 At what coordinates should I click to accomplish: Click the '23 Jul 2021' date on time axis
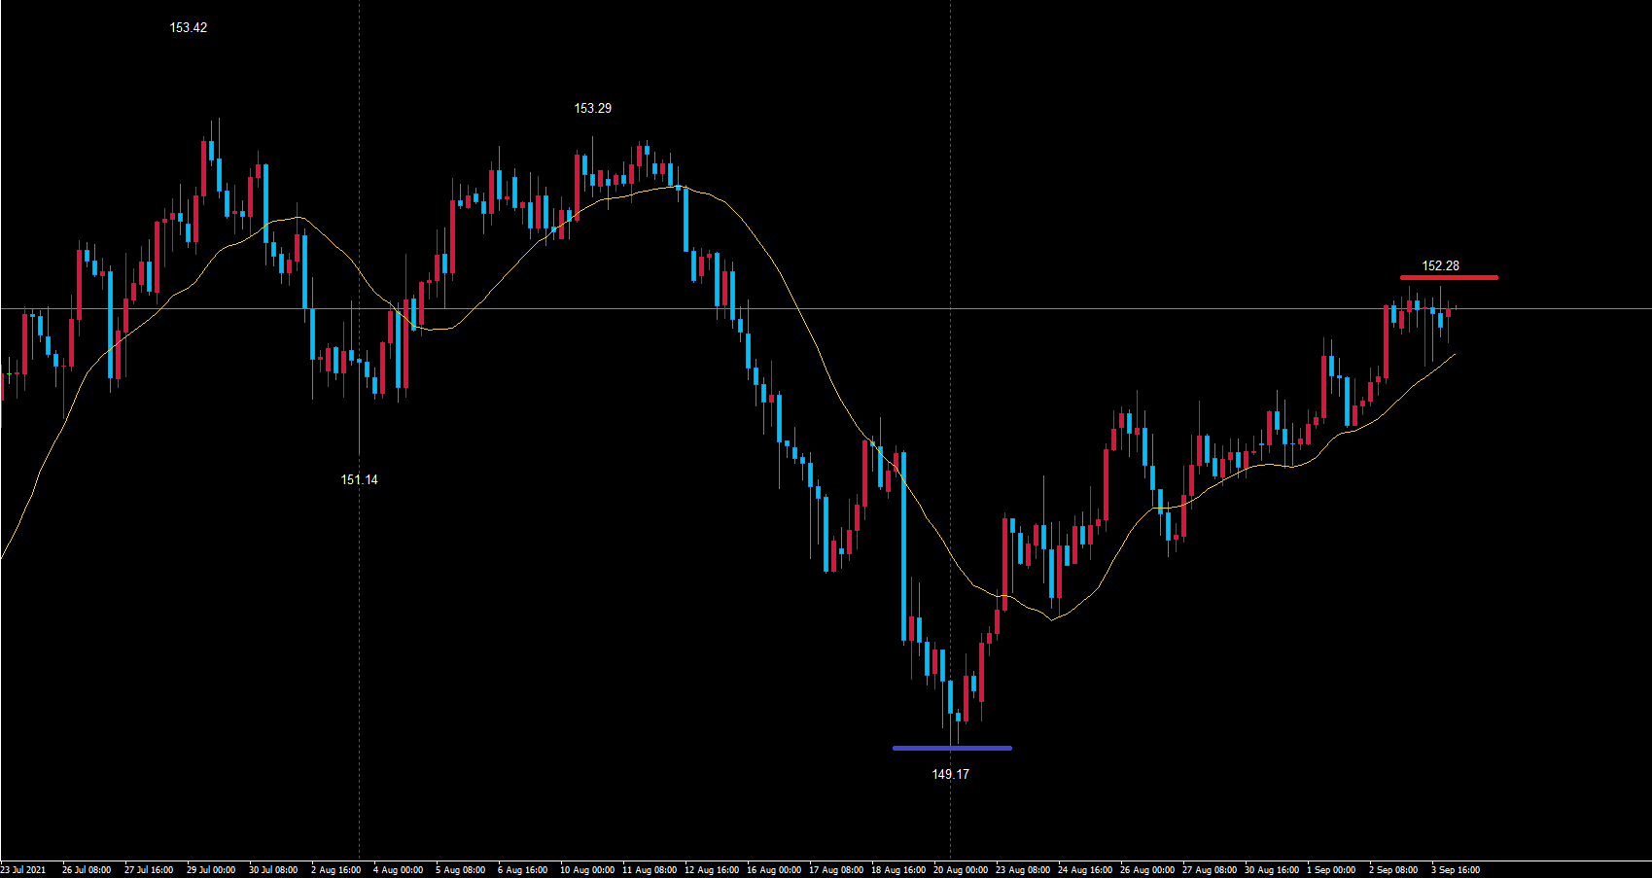(23, 870)
